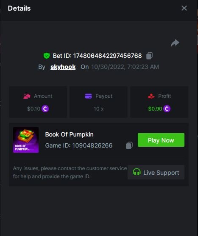198x236 pixels.
Task: Click the Bet ID number text
Action: [108, 56]
